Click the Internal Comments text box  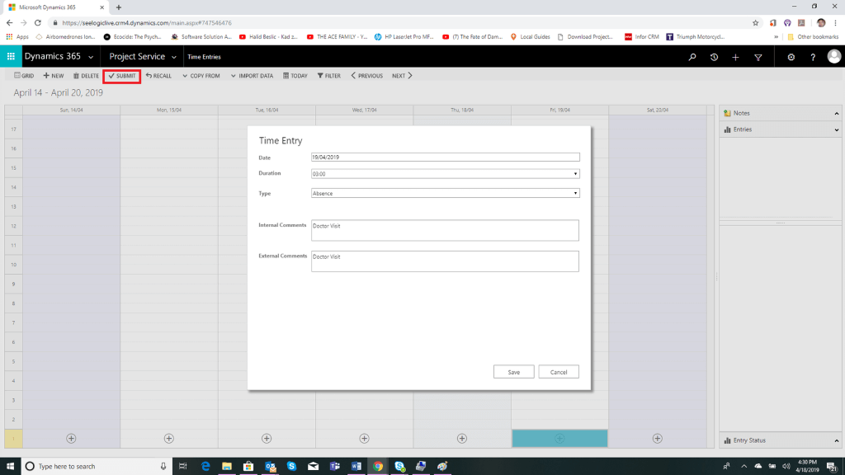pos(445,230)
